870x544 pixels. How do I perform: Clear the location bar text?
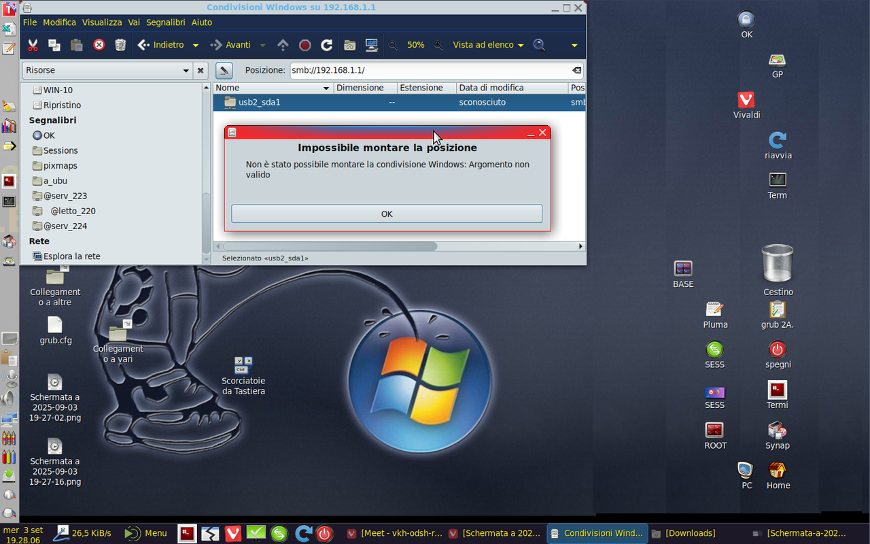576,70
